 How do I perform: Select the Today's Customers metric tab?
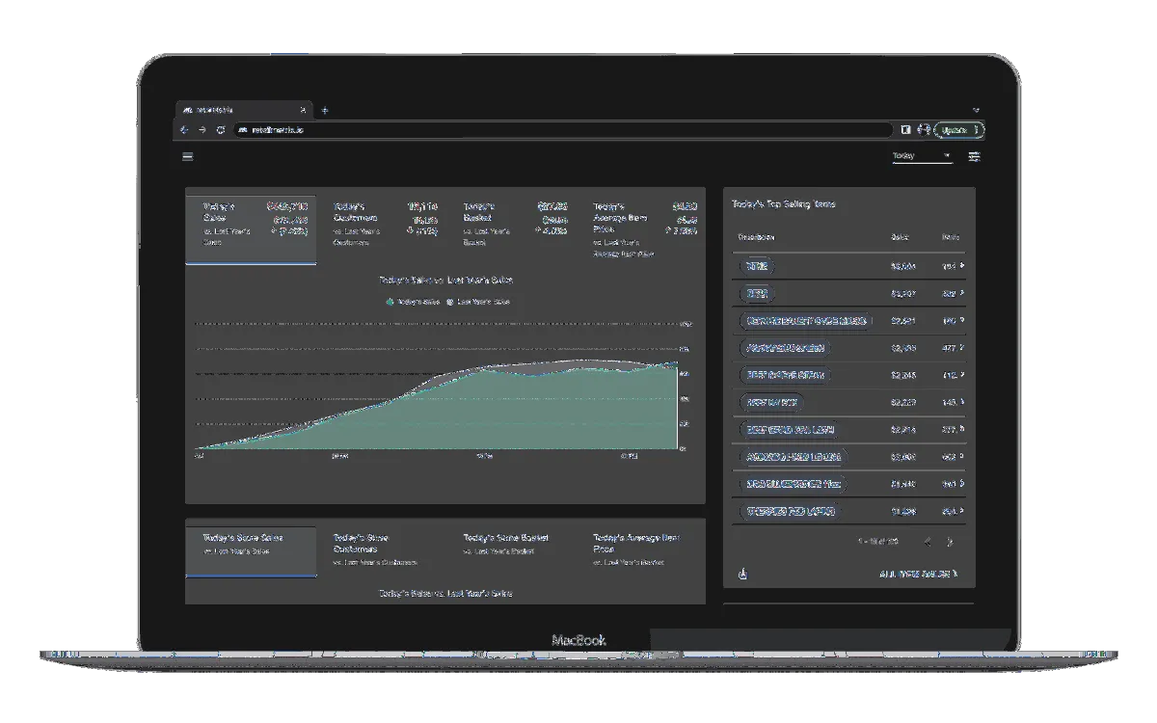coord(381,225)
